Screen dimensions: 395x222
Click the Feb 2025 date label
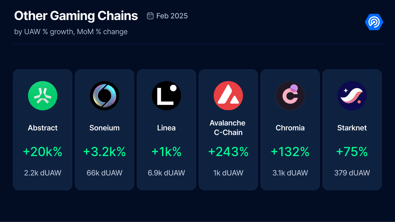tap(172, 16)
